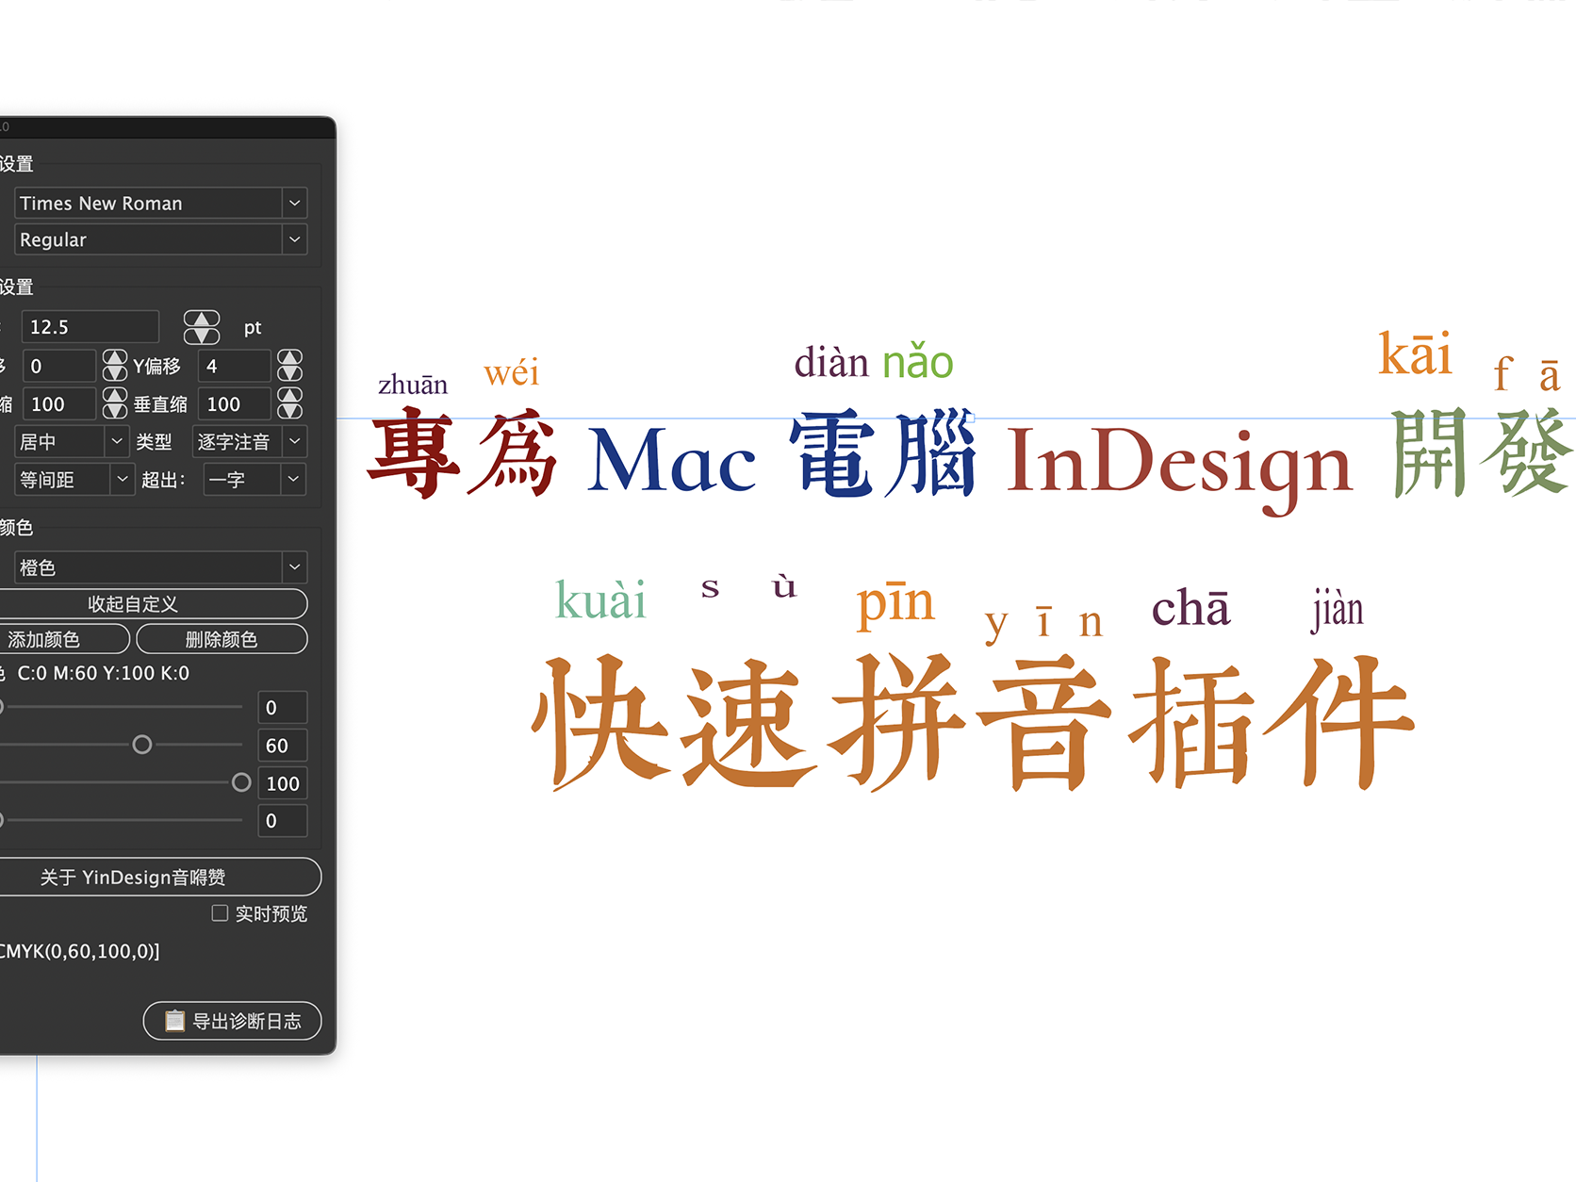1576x1182 pixels.
Task: Click the pinyin diàn above 電
Action: pyautogui.click(x=831, y=362)
